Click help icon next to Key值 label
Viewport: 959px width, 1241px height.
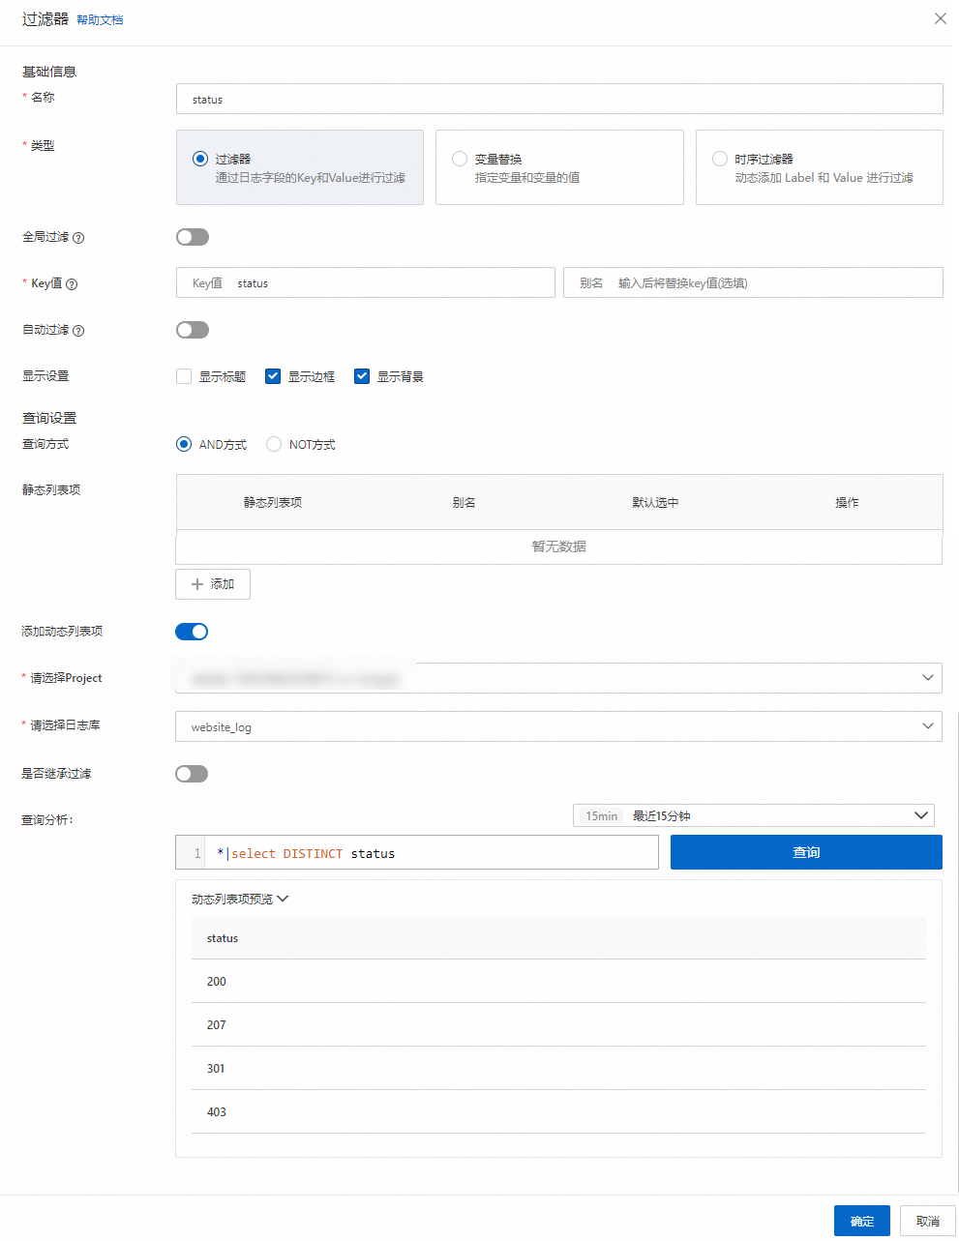72,284
